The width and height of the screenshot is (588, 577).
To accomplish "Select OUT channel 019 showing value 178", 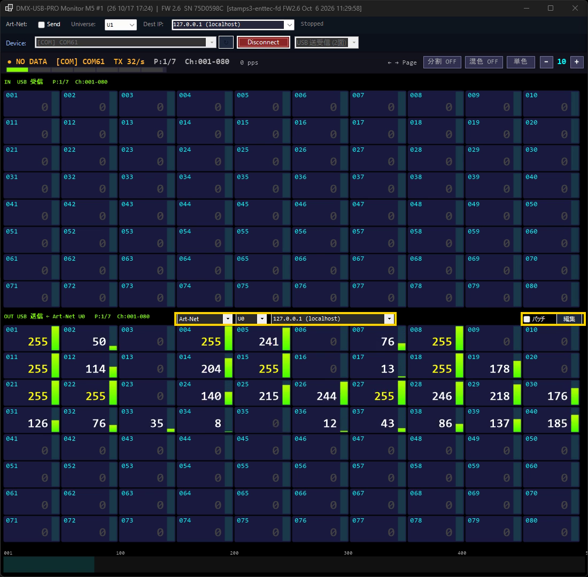I will coord(493,365).
